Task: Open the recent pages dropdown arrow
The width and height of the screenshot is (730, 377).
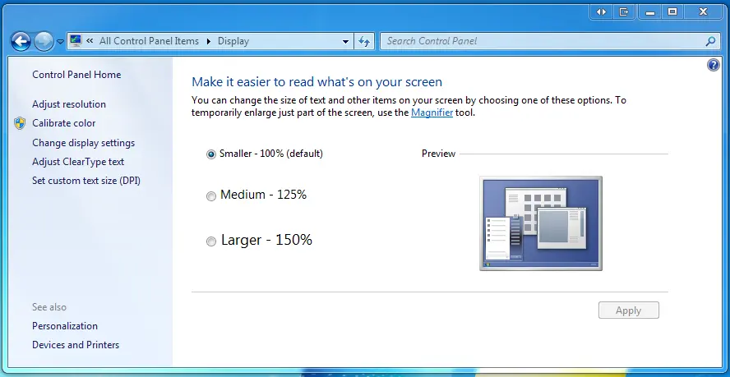Action: coord(60,41)
